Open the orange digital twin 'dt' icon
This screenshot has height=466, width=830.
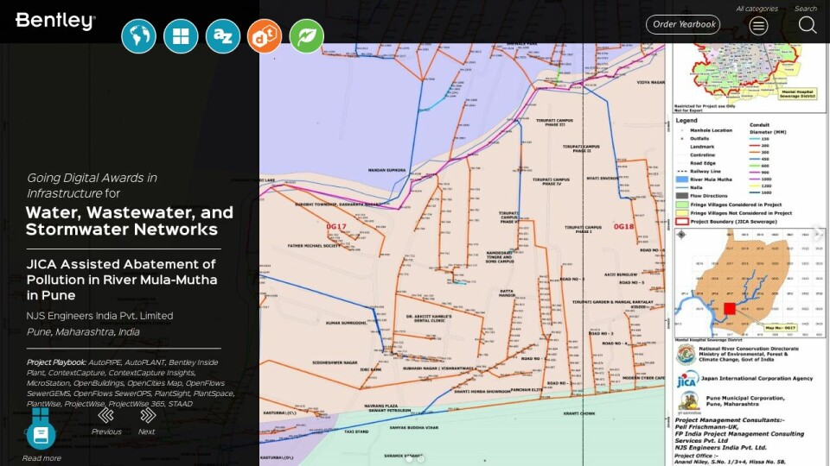pos(265,36)
